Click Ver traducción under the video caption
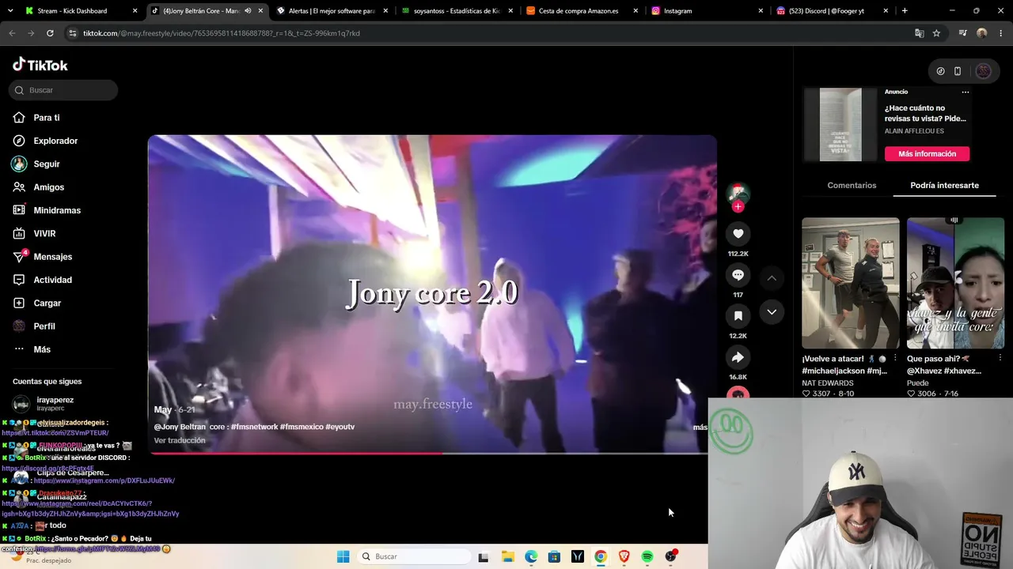1013x569 pixels. [x=180, y=440]
